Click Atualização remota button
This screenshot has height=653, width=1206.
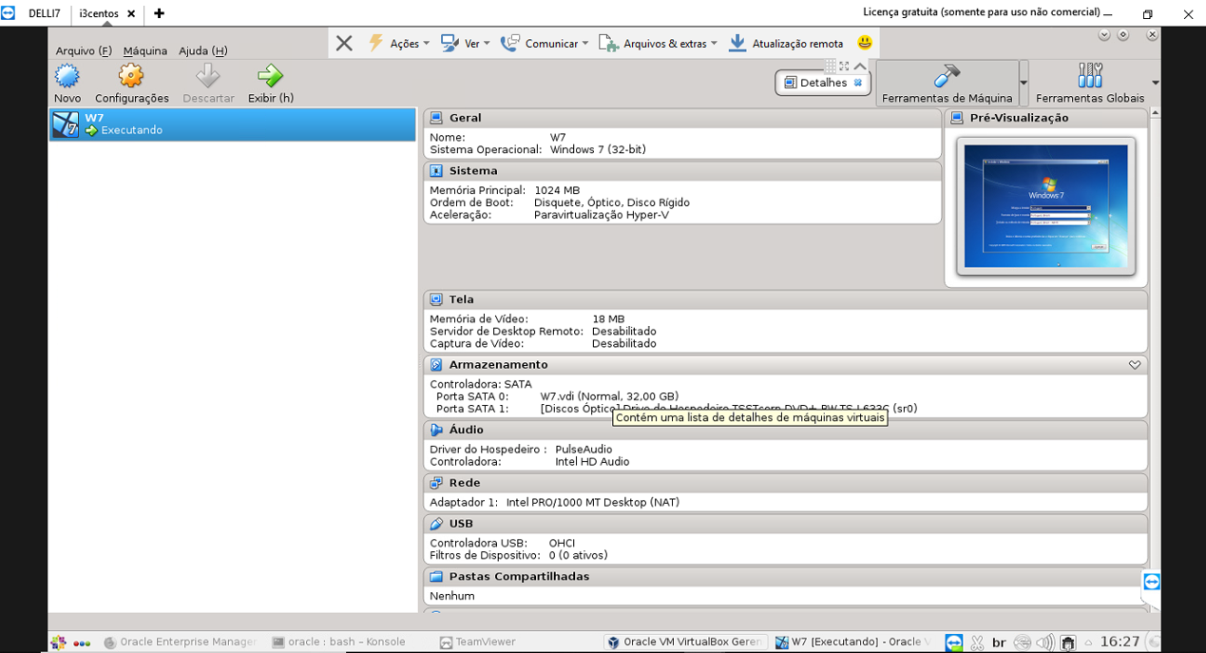(786, 44)
